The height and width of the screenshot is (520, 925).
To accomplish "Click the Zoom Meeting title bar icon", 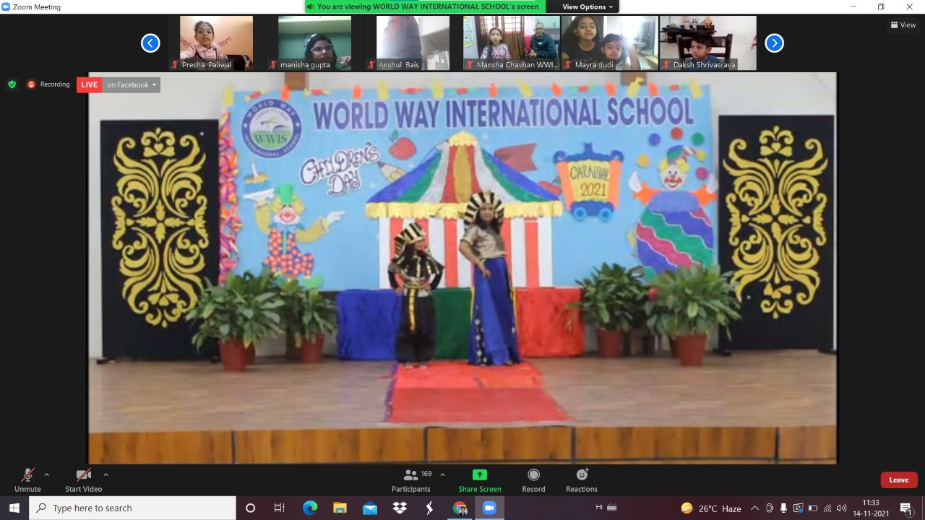I will tap(6, 6).
